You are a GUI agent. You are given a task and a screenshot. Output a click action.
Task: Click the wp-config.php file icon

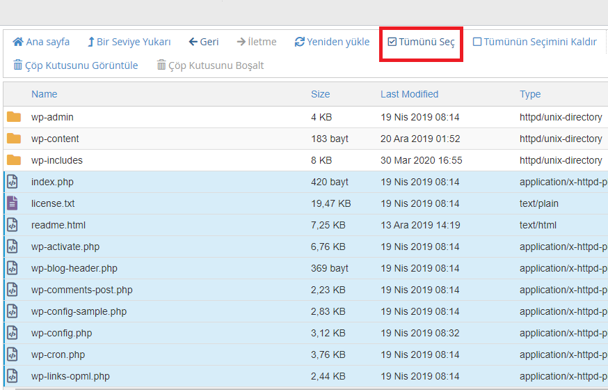point(13,333)
